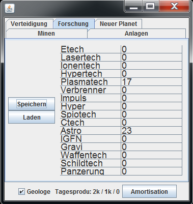Select the Panzerung value cell
The width and height of the screenshot is (193, 204).
tap(151, 171)
